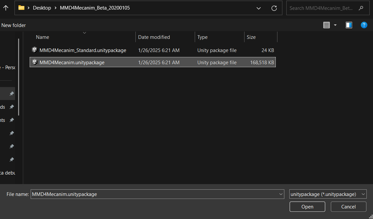Toggle the preview pane icon

tap(349, 25)
